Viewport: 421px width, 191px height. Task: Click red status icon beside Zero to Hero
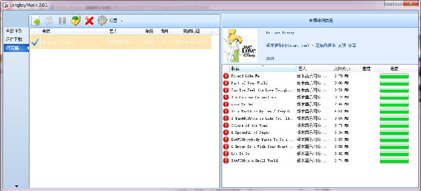tap(226, 104)
